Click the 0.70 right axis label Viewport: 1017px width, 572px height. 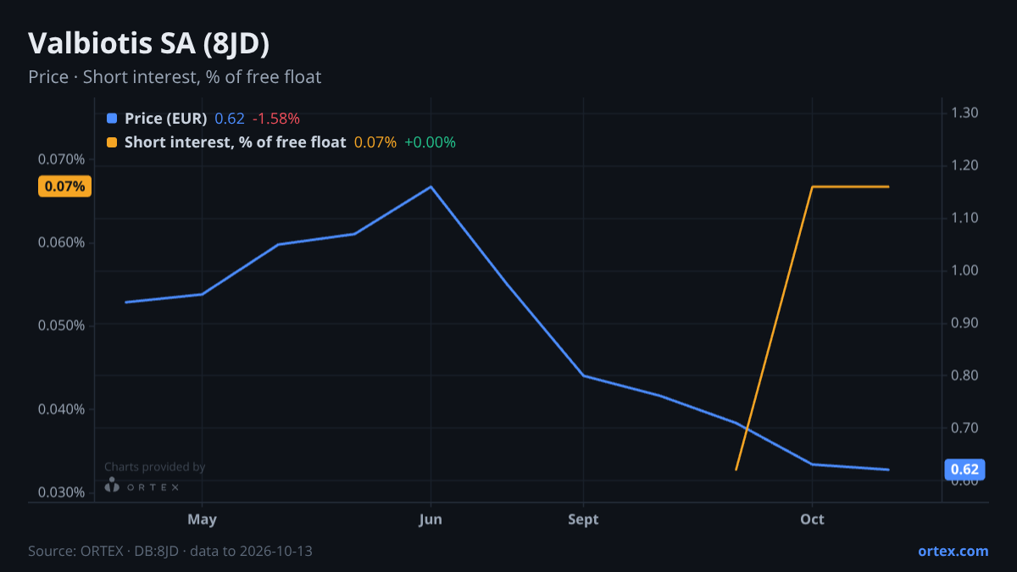pos(965,428)
